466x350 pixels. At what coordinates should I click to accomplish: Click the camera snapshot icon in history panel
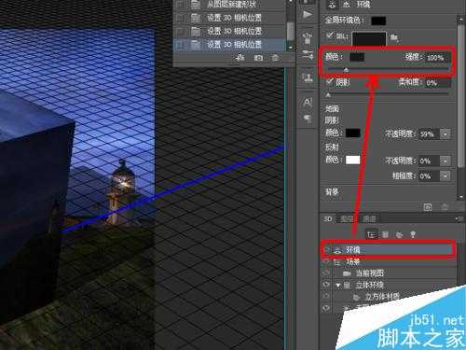pos(258,58)
